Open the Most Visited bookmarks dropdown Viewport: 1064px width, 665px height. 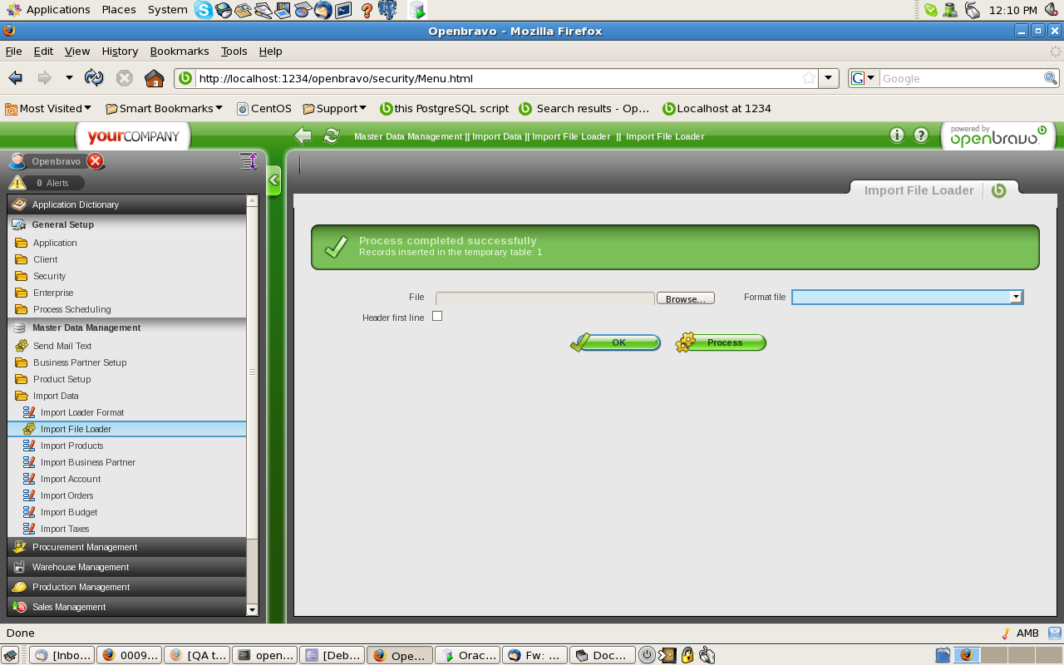pyautogui.click(x=49, y=108)
